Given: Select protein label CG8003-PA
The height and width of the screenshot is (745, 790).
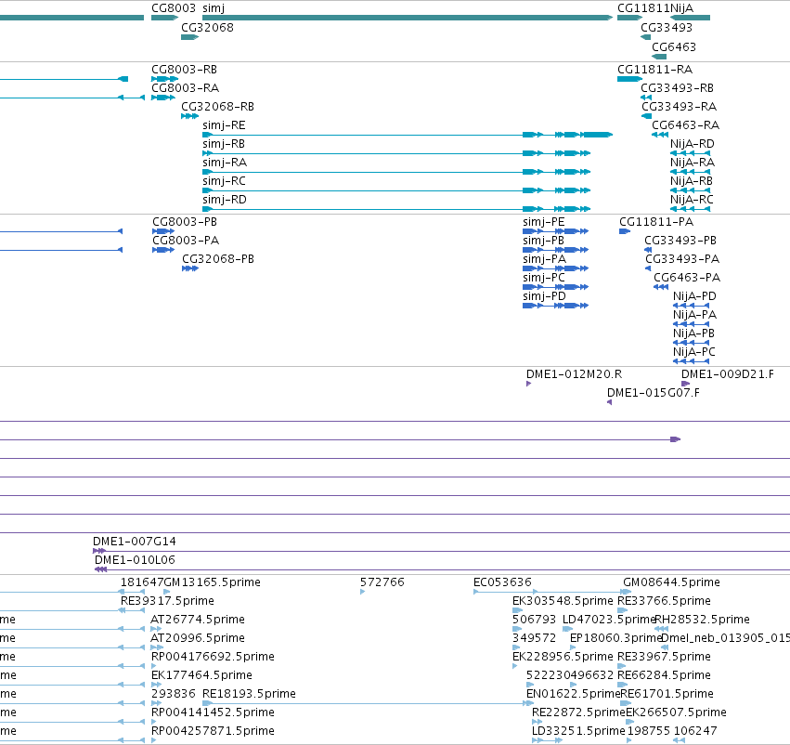Looking at the screenshot, I should [186, 241].
